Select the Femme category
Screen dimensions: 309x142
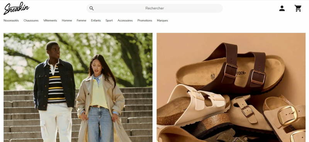(81, 20)
